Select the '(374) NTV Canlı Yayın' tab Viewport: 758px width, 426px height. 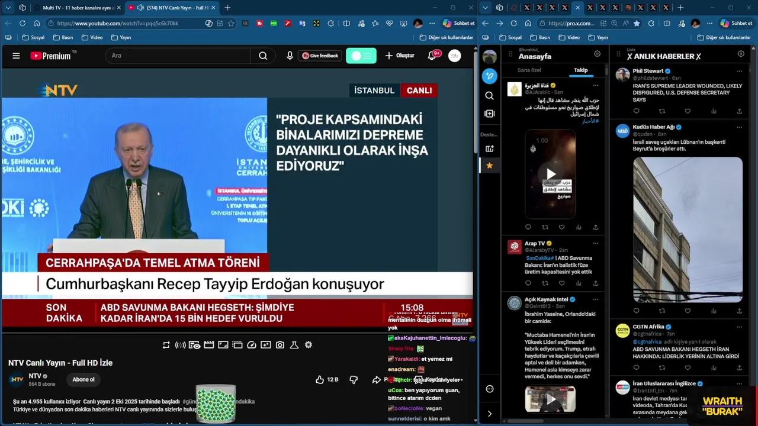pos(172,8)
